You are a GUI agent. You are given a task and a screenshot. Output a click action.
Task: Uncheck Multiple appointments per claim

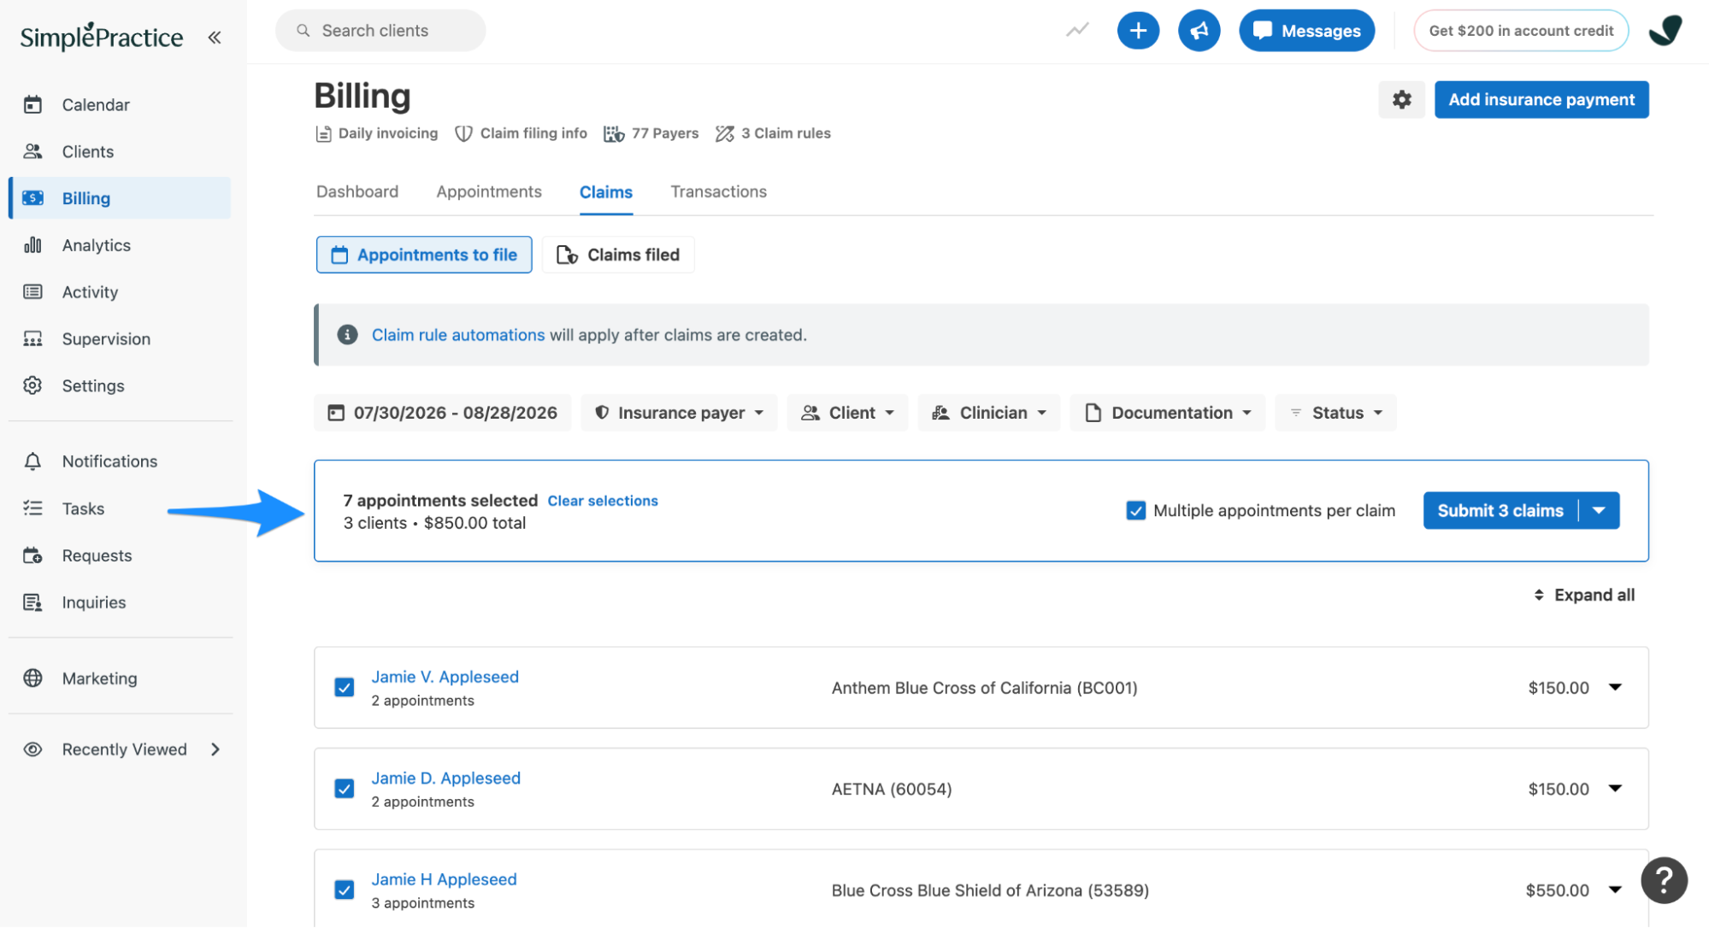pos(1135,511)
